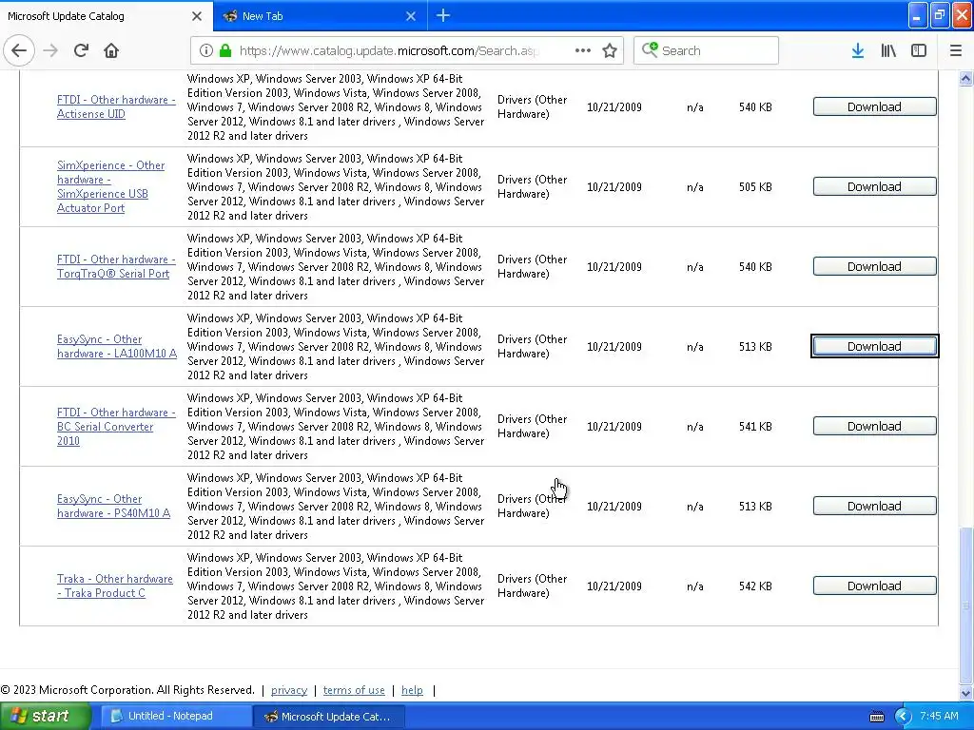Open Traka Product C link
The image size is (974, 730).
click(115, 586)
